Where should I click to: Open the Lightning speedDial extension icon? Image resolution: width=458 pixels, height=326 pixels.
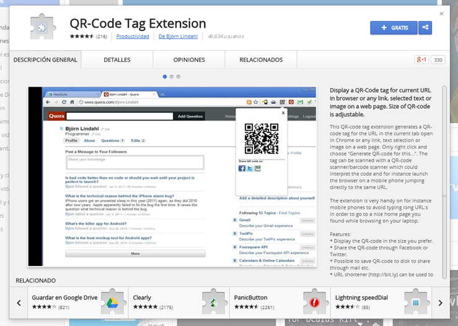point(416,302)
